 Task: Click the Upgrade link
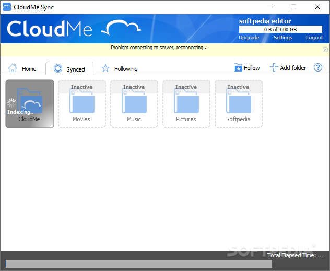pyautogui.click(x=249, y=38)
